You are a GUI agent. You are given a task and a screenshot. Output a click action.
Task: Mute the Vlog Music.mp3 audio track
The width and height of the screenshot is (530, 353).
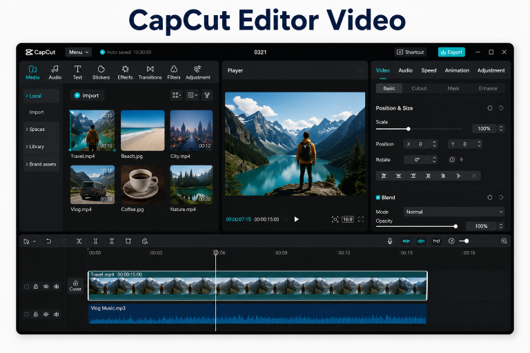56,314
